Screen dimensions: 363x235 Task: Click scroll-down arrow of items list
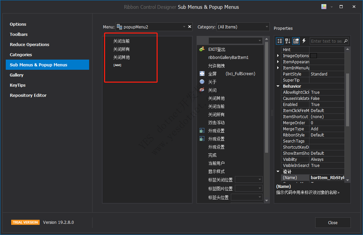[266, 200]
